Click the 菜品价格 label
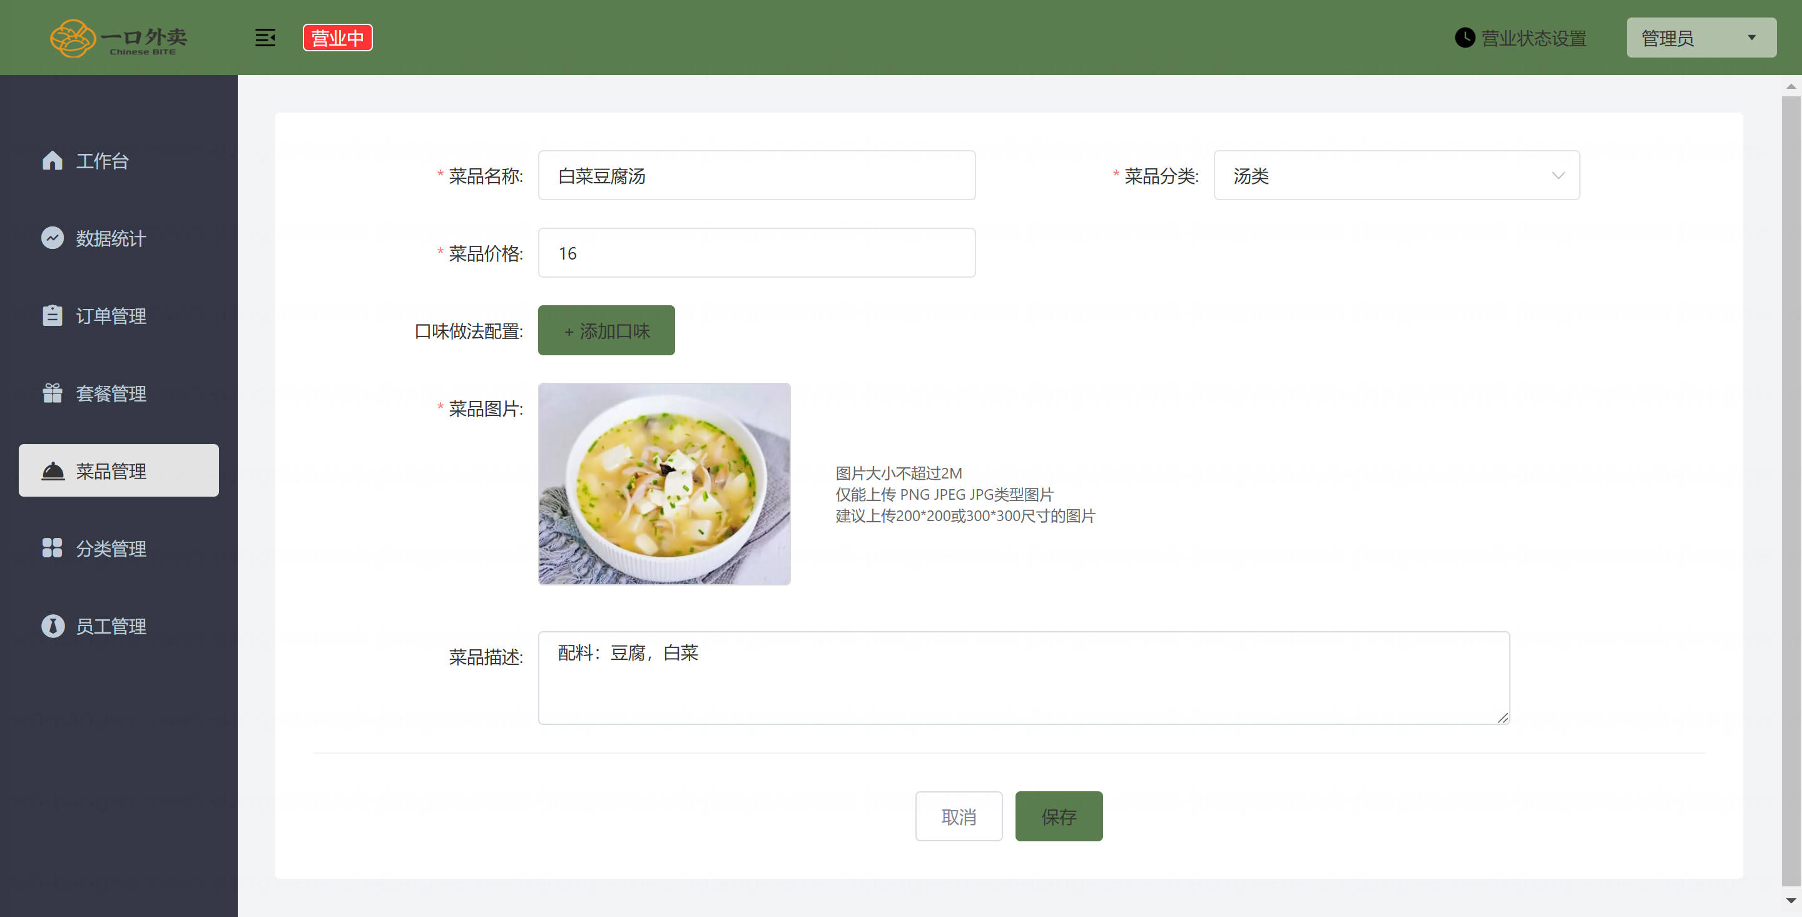Image resolution: width=1802 pixels, height=917 pixels. tap(486, 254)
